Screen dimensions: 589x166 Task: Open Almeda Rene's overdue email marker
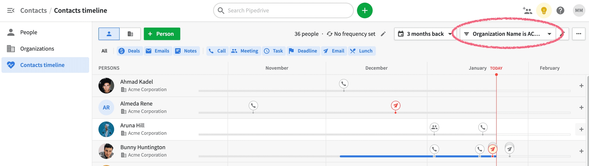(396, 106)
